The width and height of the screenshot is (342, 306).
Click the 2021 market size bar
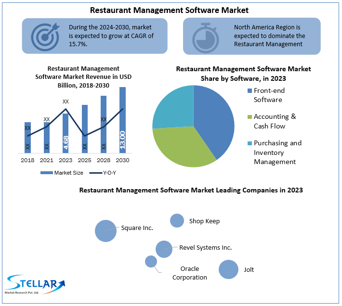coord(47,138)
